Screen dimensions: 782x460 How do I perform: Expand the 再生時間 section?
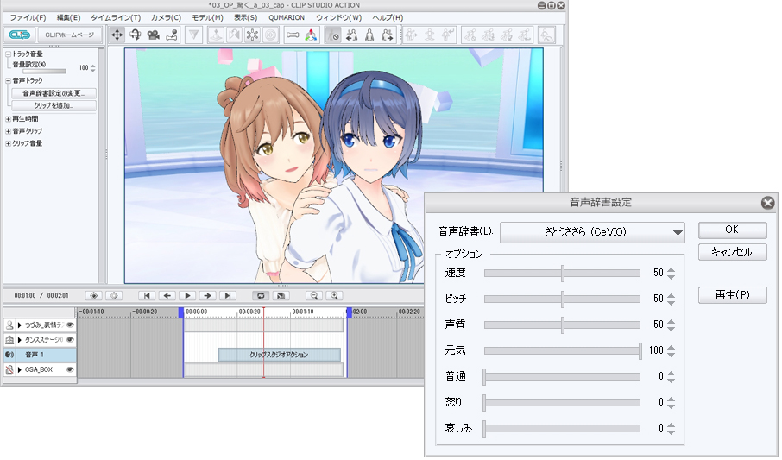pos(8,118)
